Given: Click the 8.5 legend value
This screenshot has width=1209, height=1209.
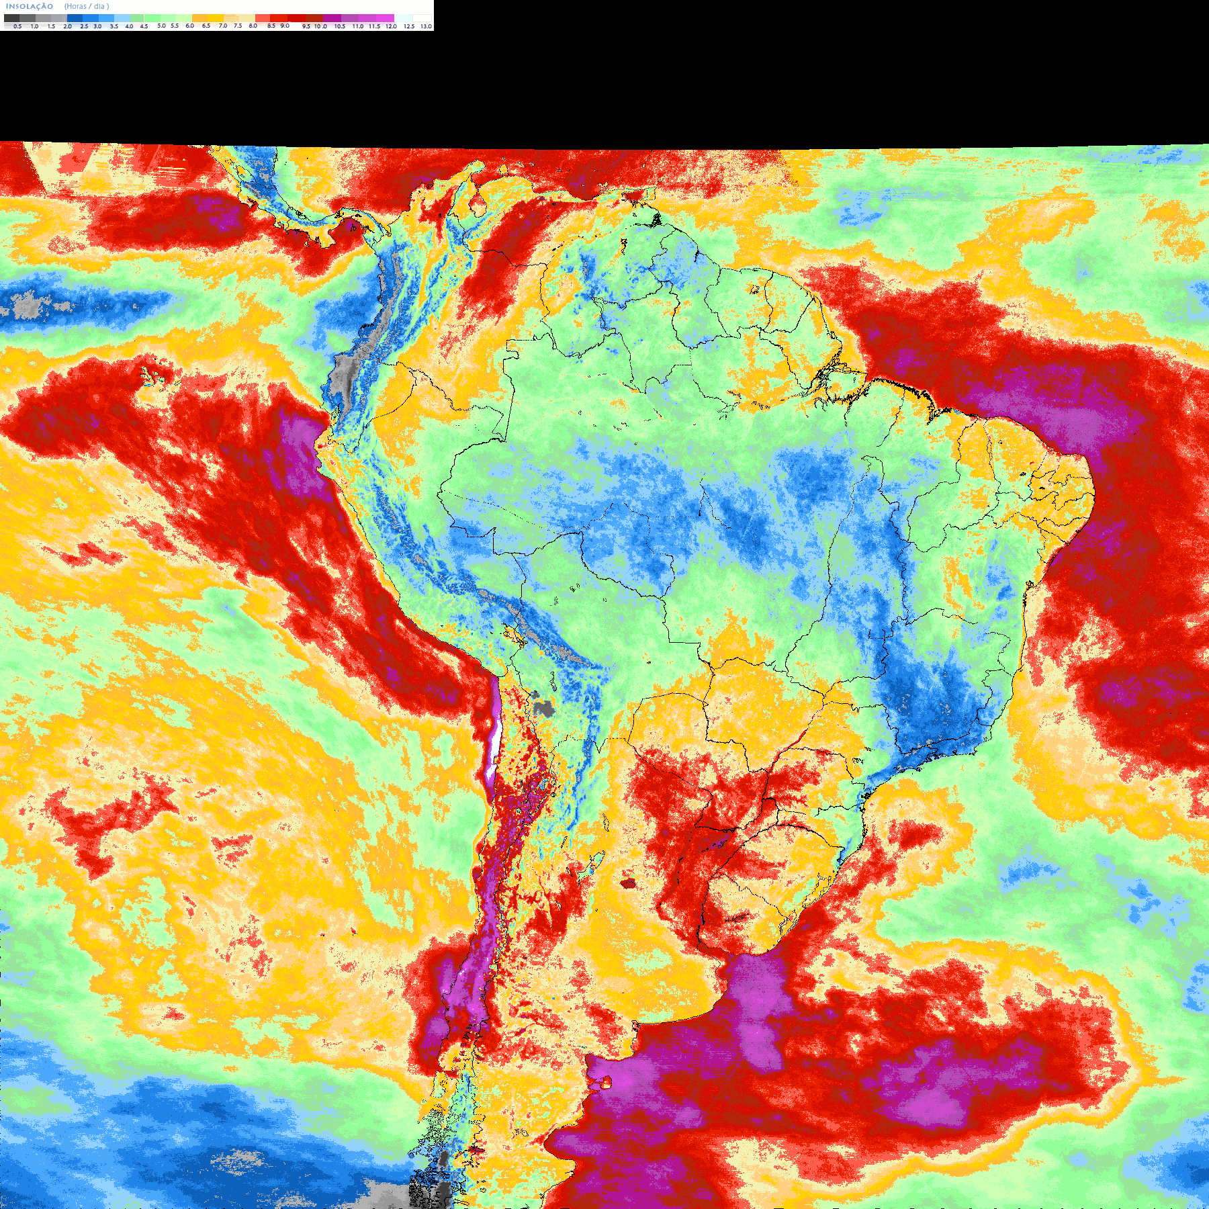Looking at the screenshot, I should (271, 26).
